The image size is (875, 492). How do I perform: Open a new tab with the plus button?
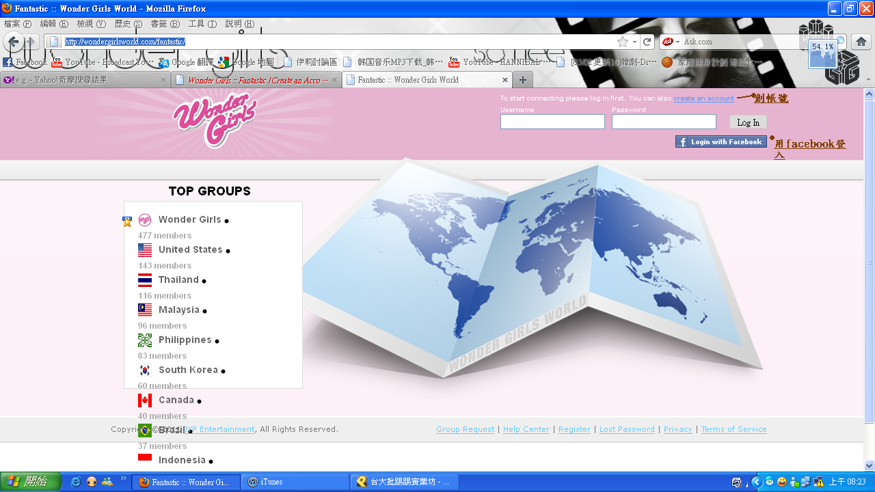(522, 80)
